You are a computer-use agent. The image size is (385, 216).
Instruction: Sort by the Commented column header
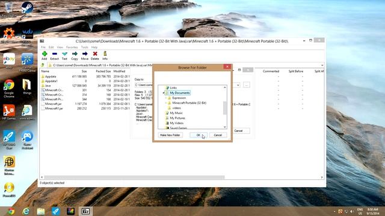(x=271, y=71)
